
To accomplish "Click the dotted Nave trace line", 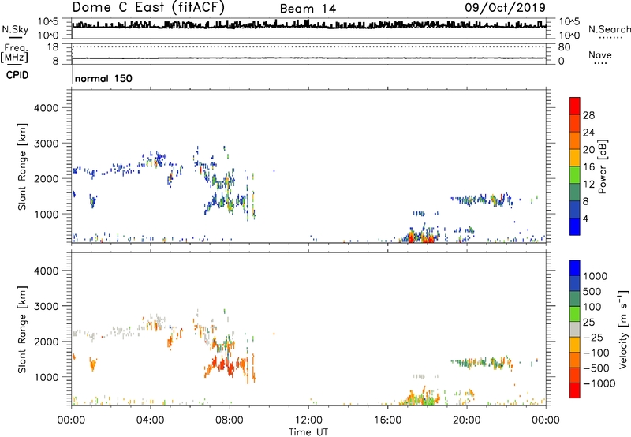I will pos(309,47).
